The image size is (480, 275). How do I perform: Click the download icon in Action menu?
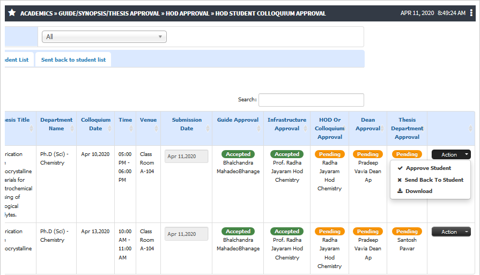pos(400,191)
